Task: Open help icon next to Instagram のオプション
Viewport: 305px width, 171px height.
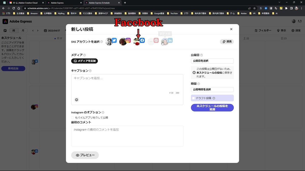Action: tap(103, 112)
